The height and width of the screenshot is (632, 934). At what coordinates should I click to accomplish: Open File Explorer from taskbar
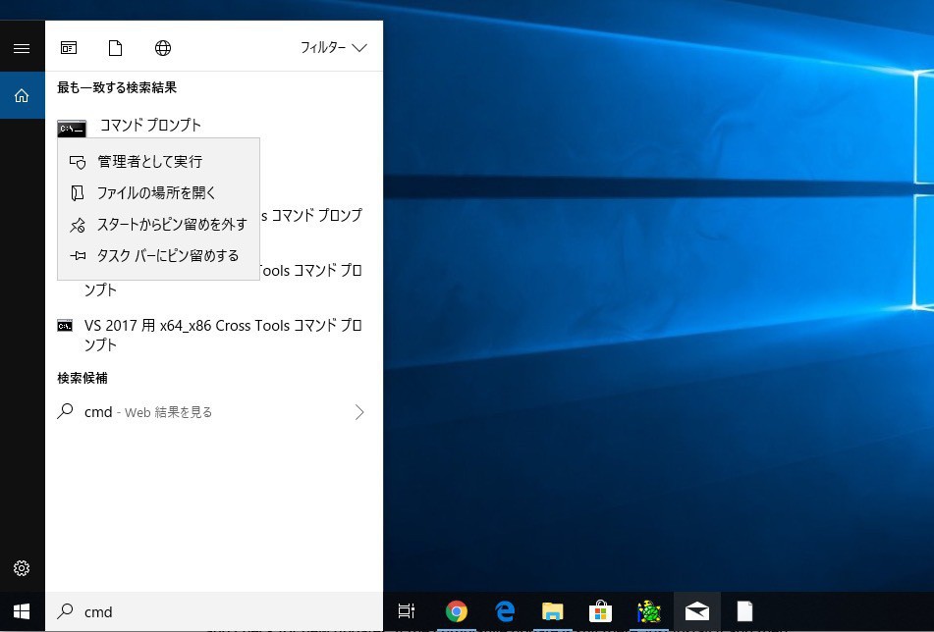[x=553, y=611]
